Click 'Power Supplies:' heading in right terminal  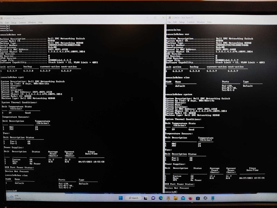175,164
